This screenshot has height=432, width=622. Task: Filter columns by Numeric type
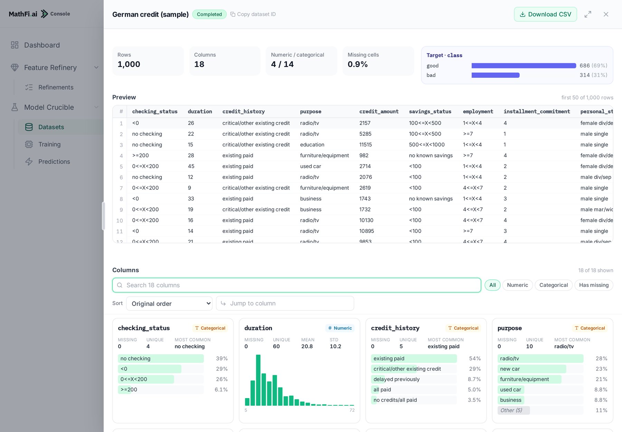[x=517, y=285]
